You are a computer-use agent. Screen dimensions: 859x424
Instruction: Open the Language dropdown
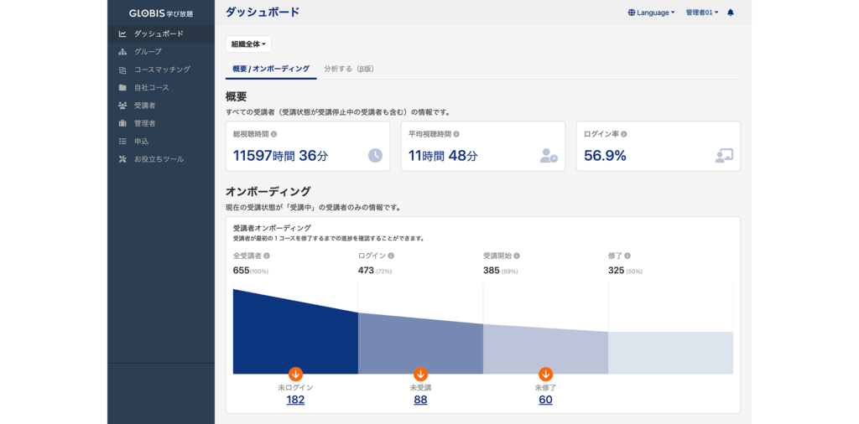click(651, 13)
